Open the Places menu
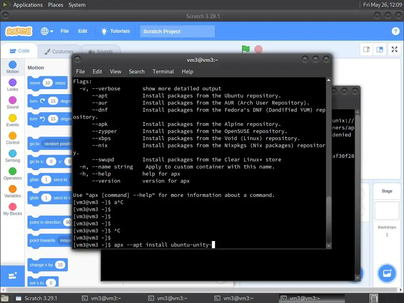404x303 pixels. [55, 5]
